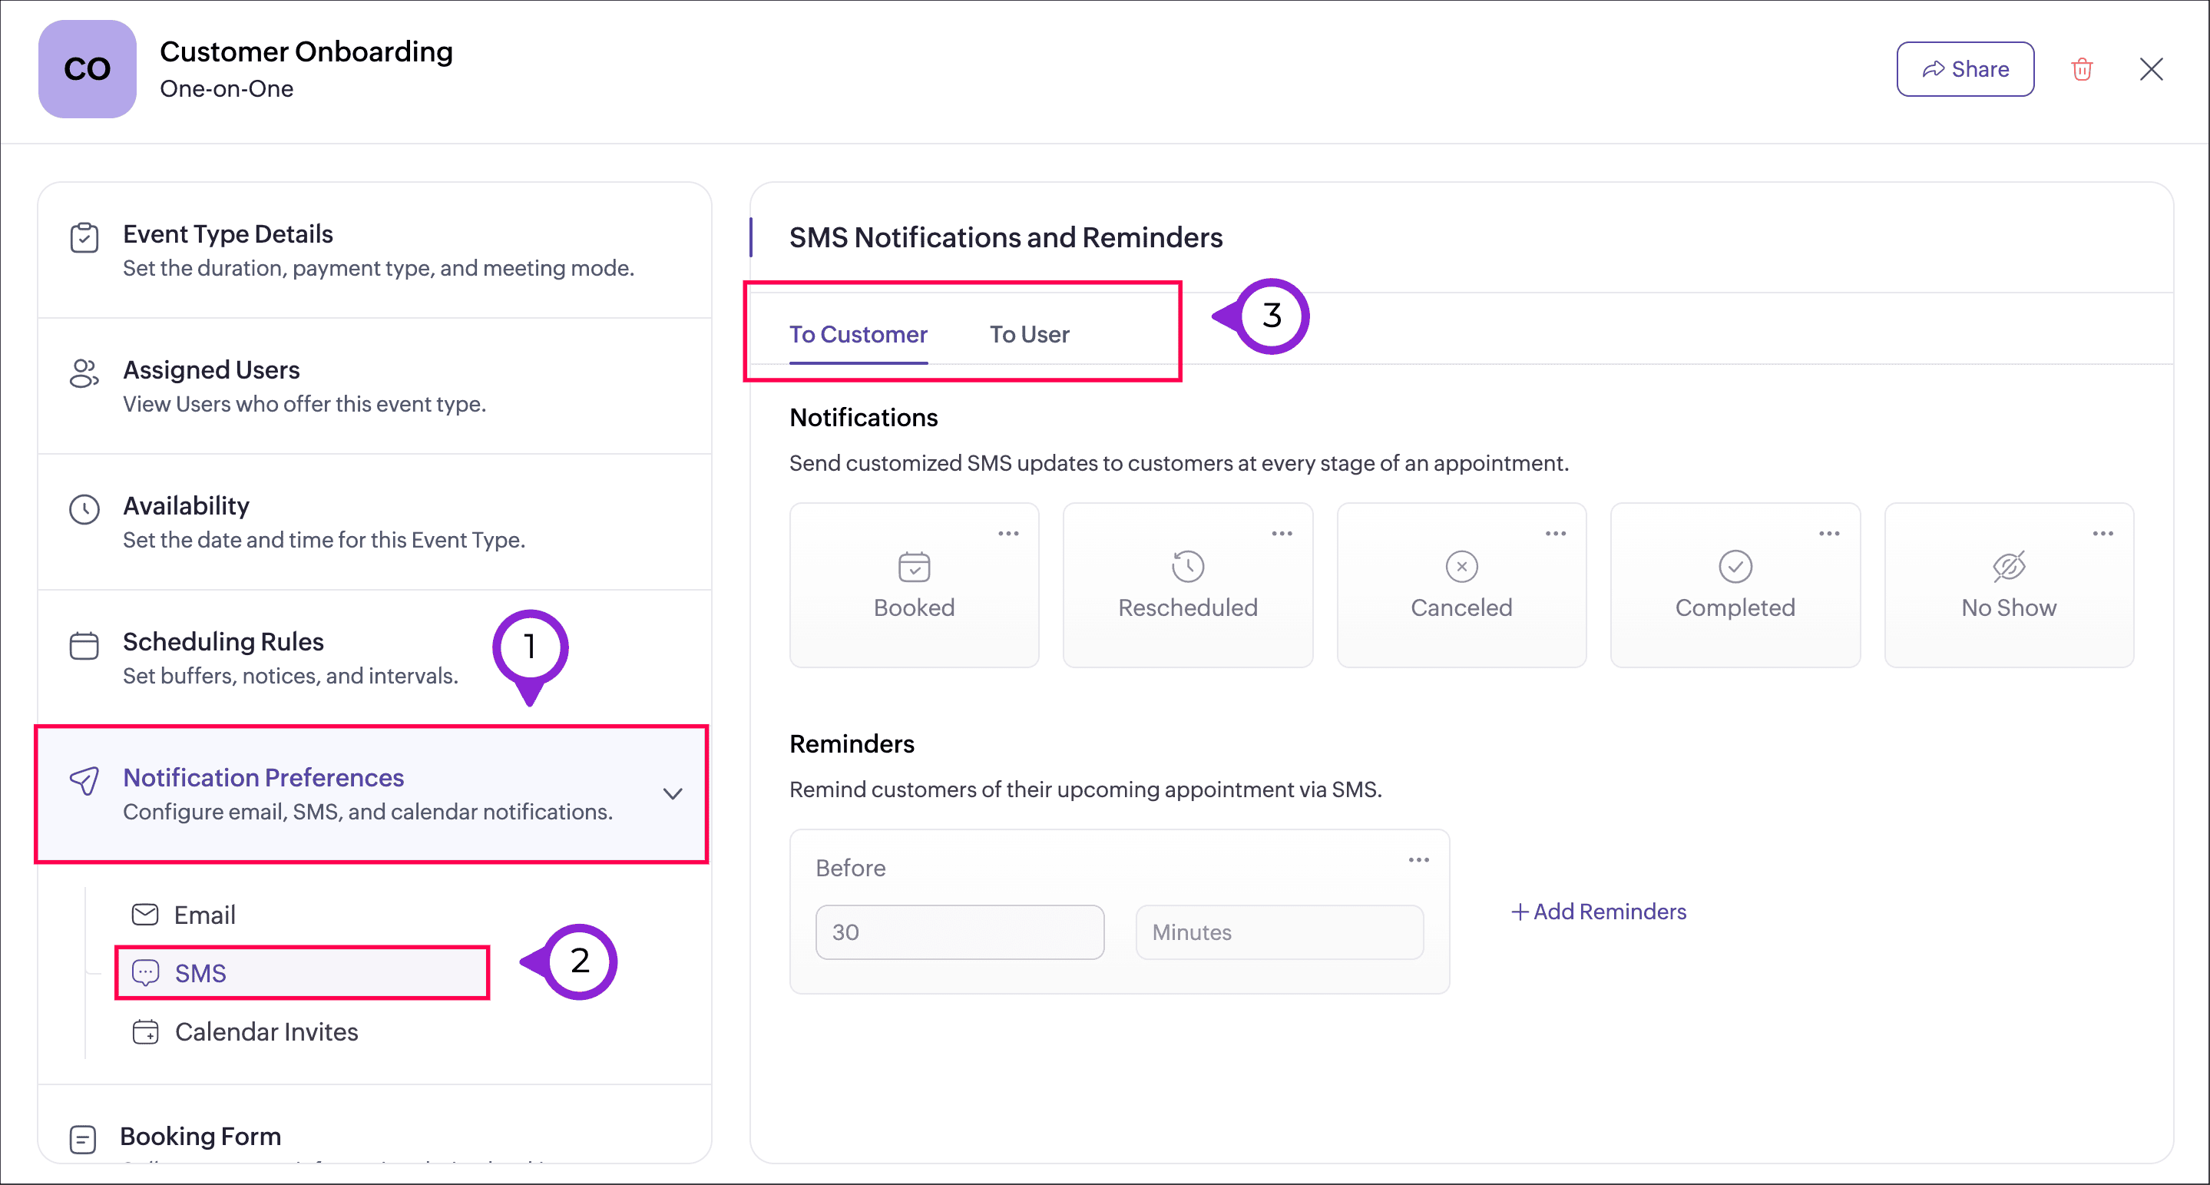Open the Booked notification card
This screenshot has height=1185, width=2210.
914,585
